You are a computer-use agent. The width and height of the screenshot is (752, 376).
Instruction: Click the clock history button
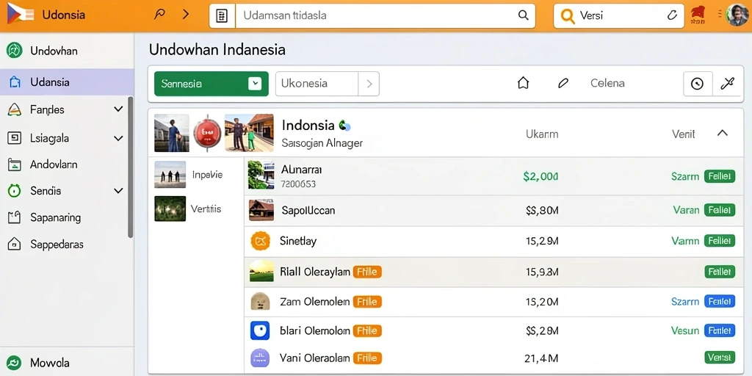(x=698, y=84)
